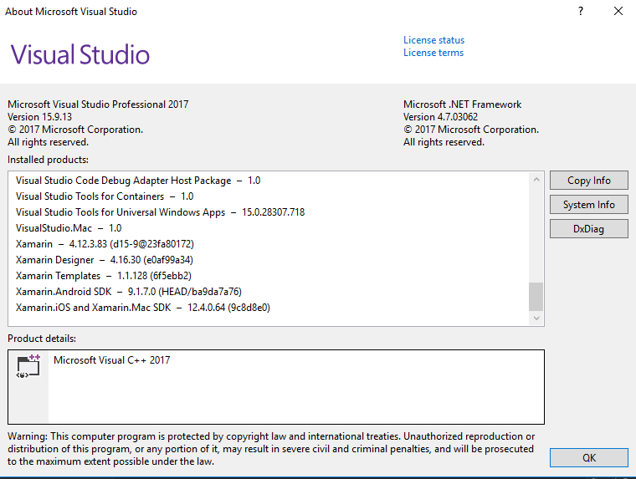This screenshot has height=479, width=636.
Task: Click the Version 15.9.13 text
Action: [40, 117]
